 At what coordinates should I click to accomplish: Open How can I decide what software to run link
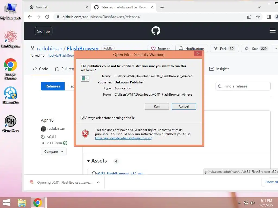(x=123, y=138)
